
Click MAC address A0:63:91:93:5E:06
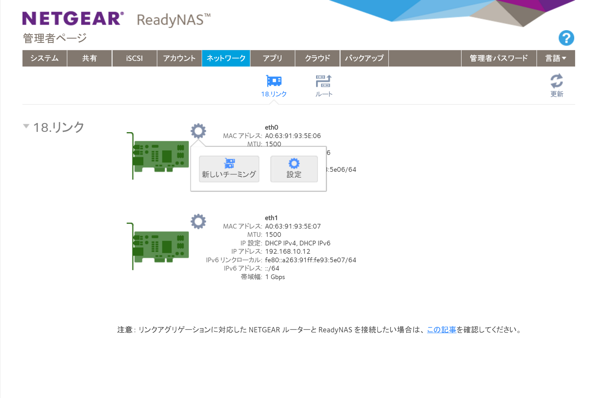coord(293,136)
